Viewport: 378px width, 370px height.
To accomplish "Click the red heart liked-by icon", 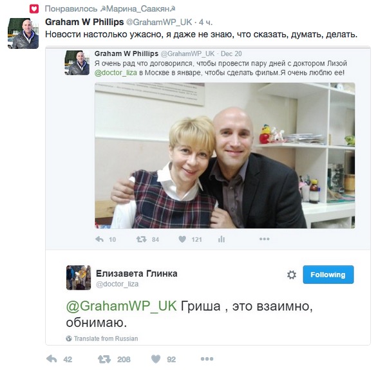I will [x=34, y=9].
